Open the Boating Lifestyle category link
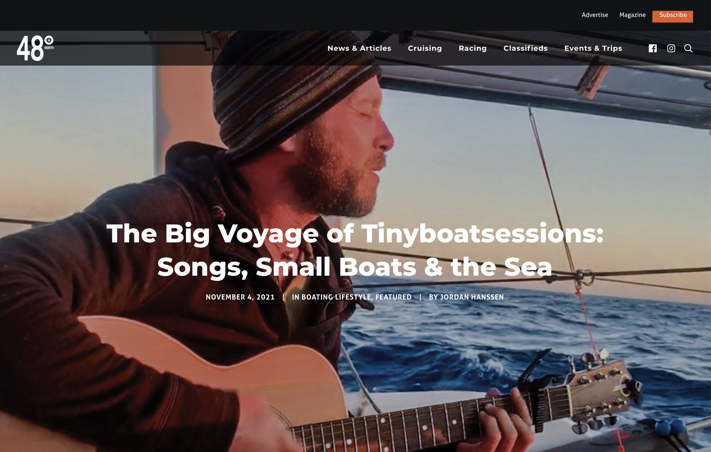Screen dimensions: 711x452 click(x=336, y=297)
